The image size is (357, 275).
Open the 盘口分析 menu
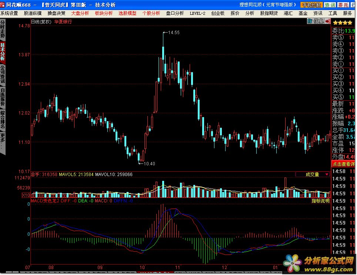coord(175,13)
